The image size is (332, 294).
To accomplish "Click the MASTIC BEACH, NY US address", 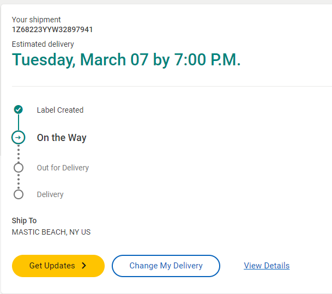I will pyautogui.click(x=51, y=232).
